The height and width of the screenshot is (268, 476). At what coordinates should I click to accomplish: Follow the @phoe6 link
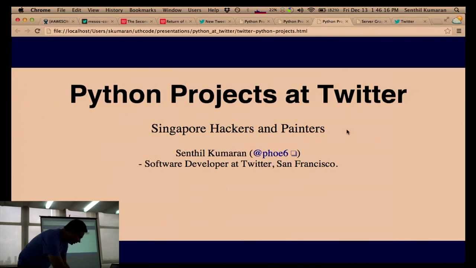(x=270, y=153)
